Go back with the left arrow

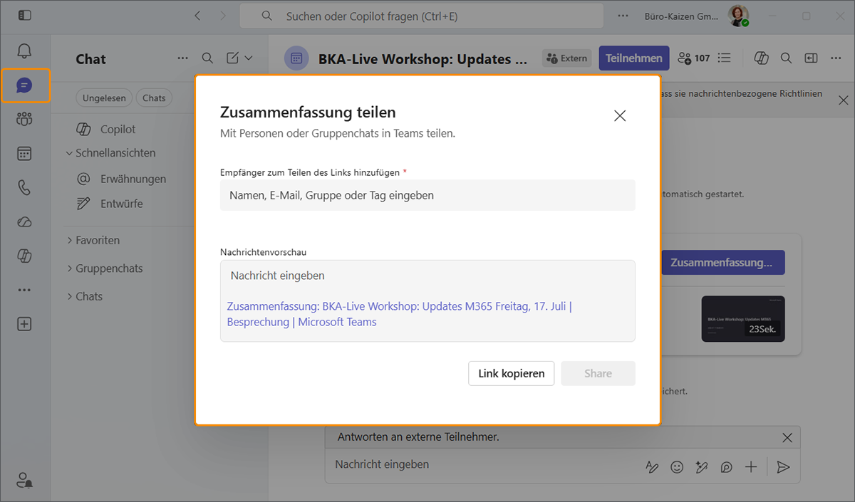197,16
